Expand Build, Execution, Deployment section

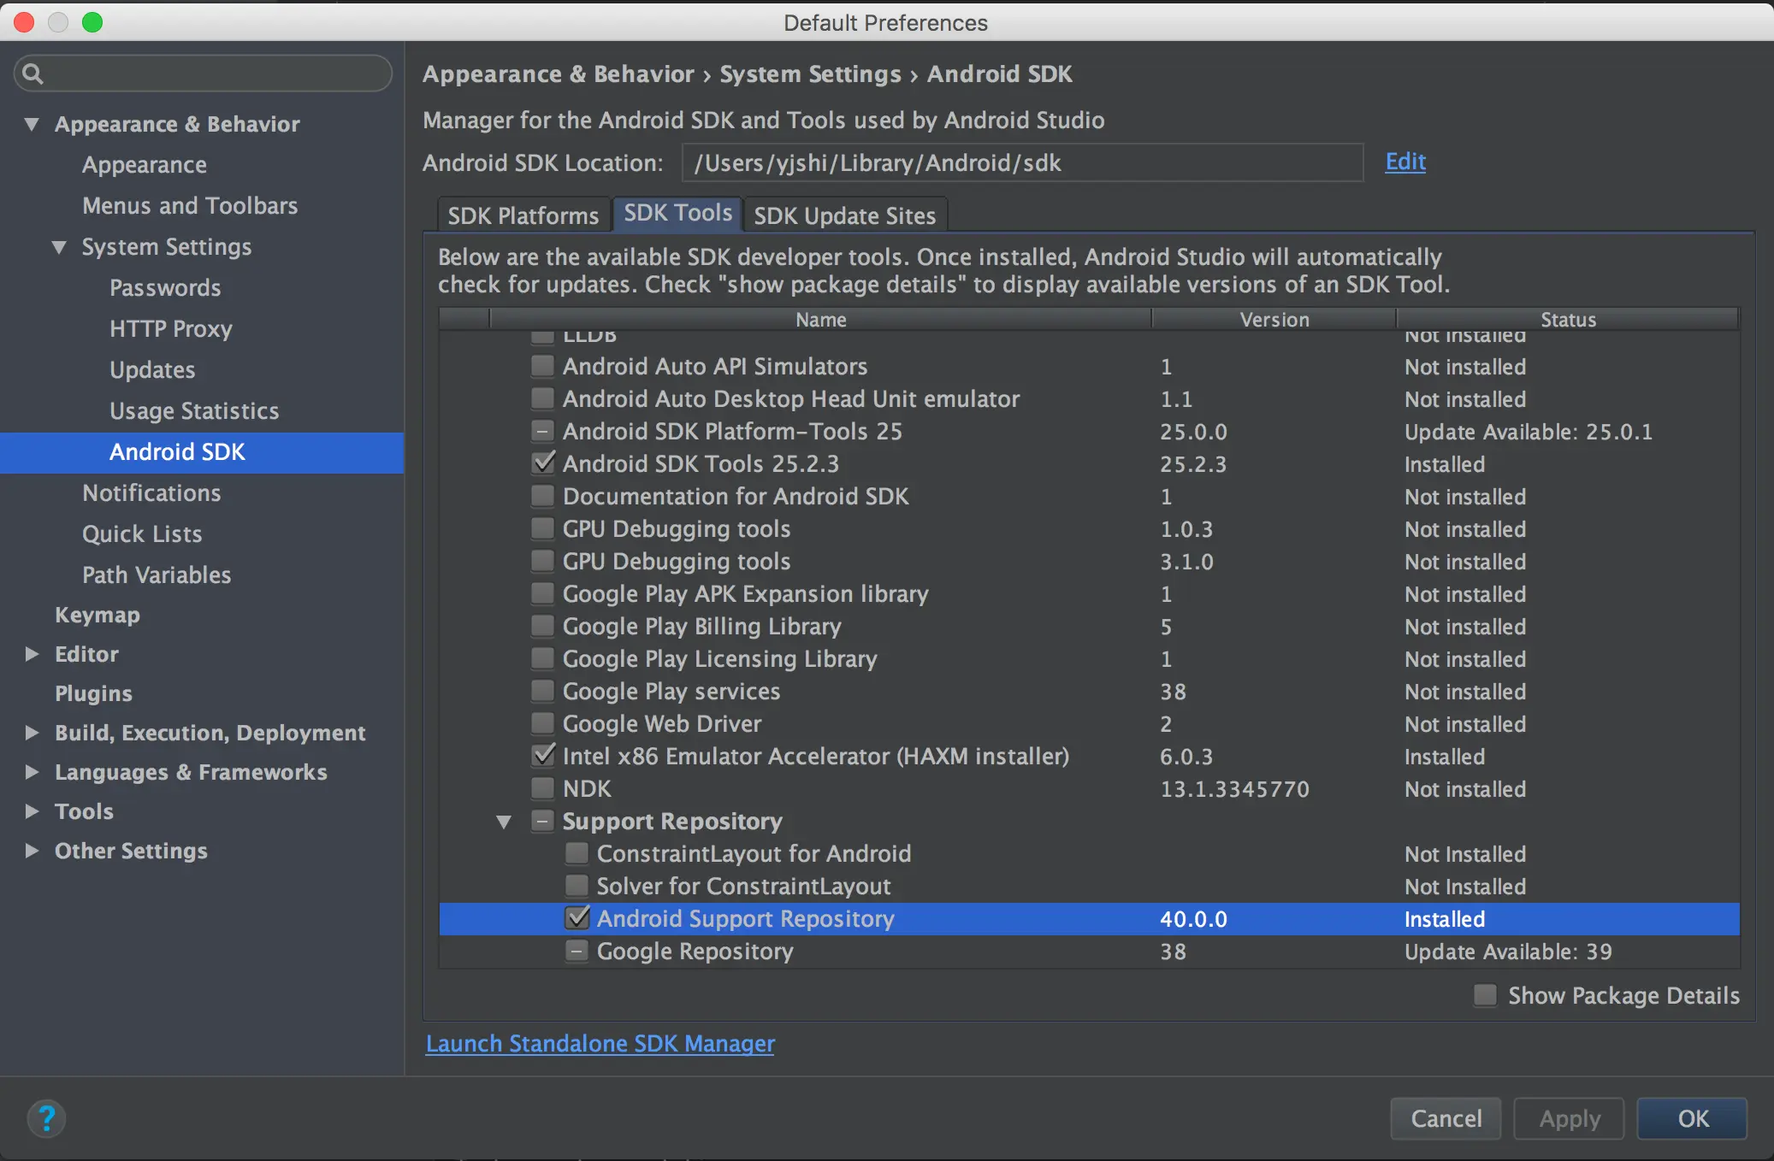(x=32, y=733)
